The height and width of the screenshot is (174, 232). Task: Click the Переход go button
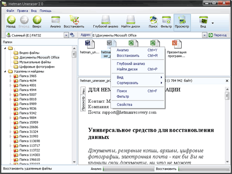pos(217,35)
